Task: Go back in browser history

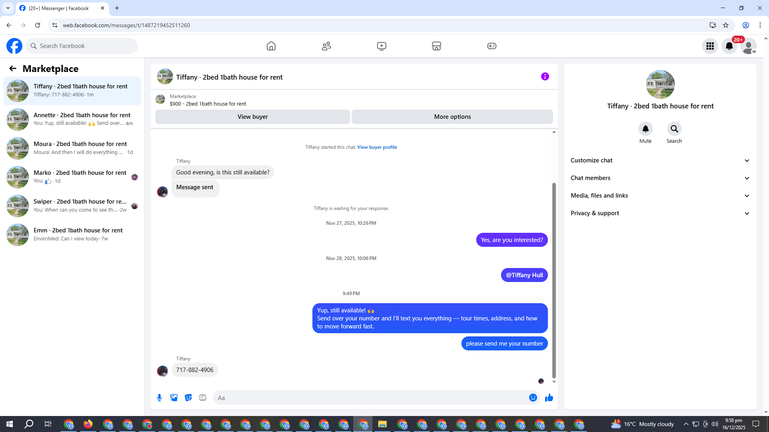Action: [x=9, y=25]
